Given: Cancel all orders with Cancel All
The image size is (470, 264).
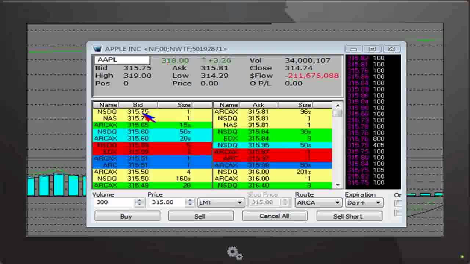Looking at the screenshot, I should (x=274, y=216).
